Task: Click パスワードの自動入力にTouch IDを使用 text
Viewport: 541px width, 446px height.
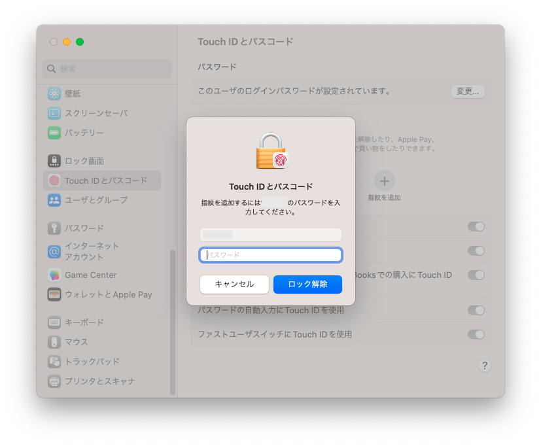Action: pos(271,310)
